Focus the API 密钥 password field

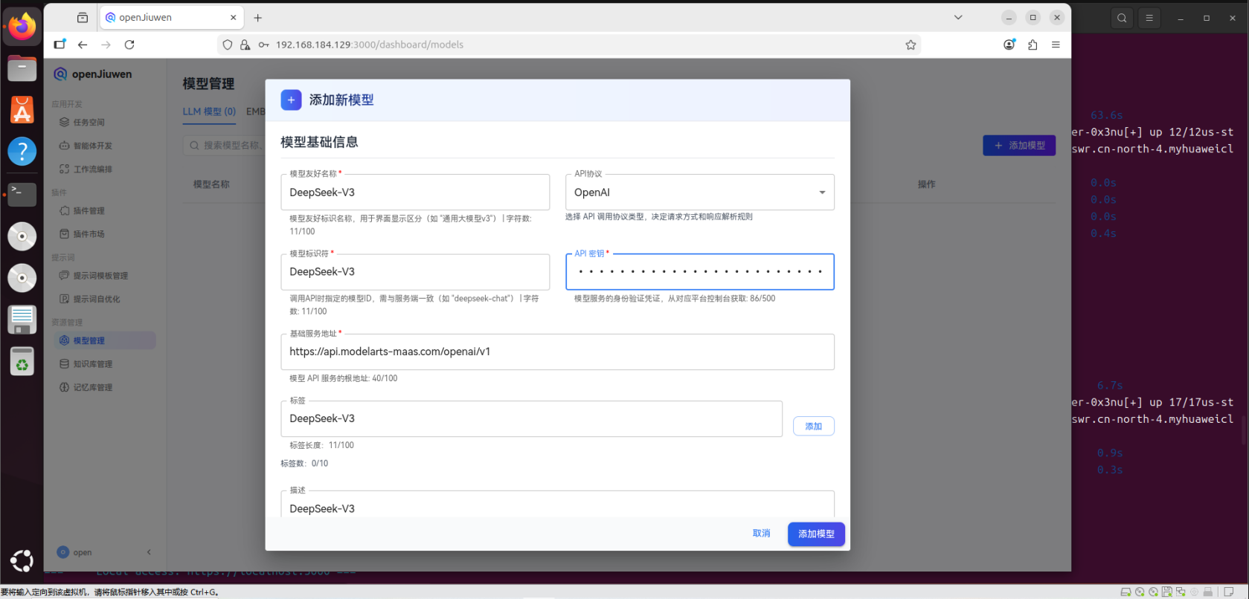pyautogui.click(x=699, y=272)
